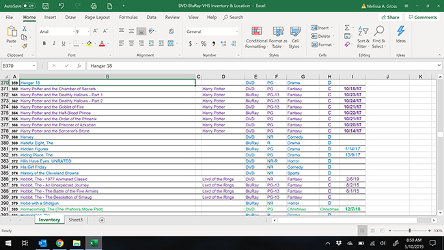
Task: Activate the Format Painter brush
Action: coord(25,46)
